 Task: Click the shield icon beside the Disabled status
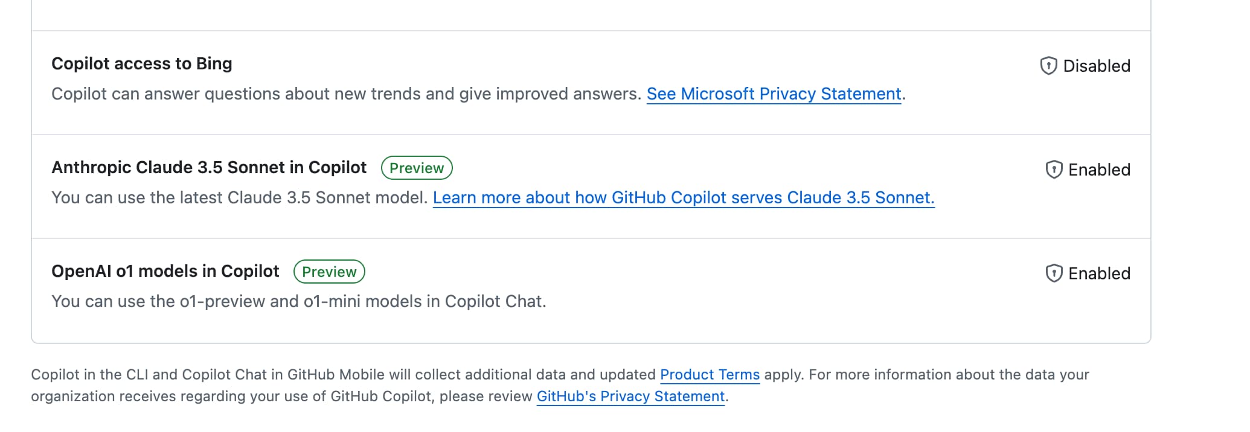[1048, 66]
